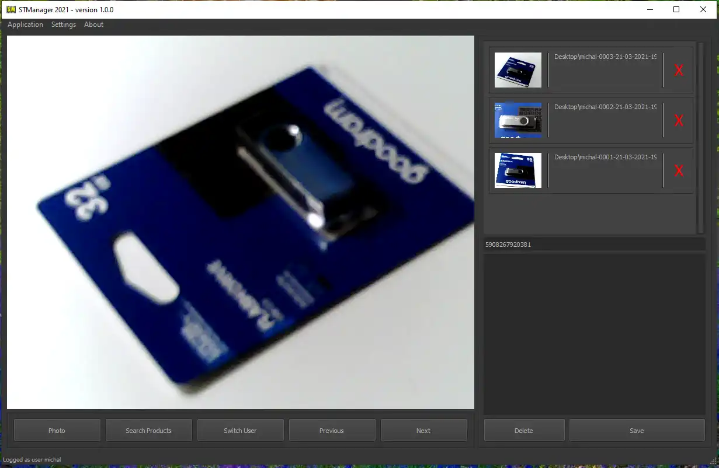Select the michal-0001 photo thumbnail
719x468 pixels.
click(x=518, y=170)
